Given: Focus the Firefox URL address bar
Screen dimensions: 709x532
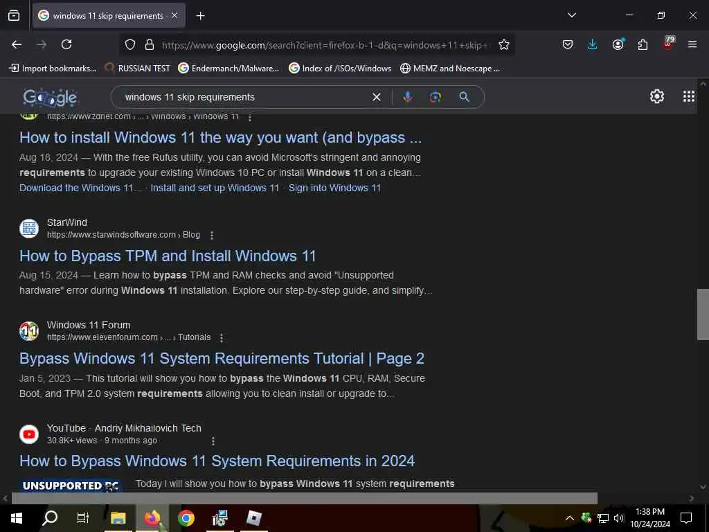Looking at the screenshot, I should click(325, 45).
